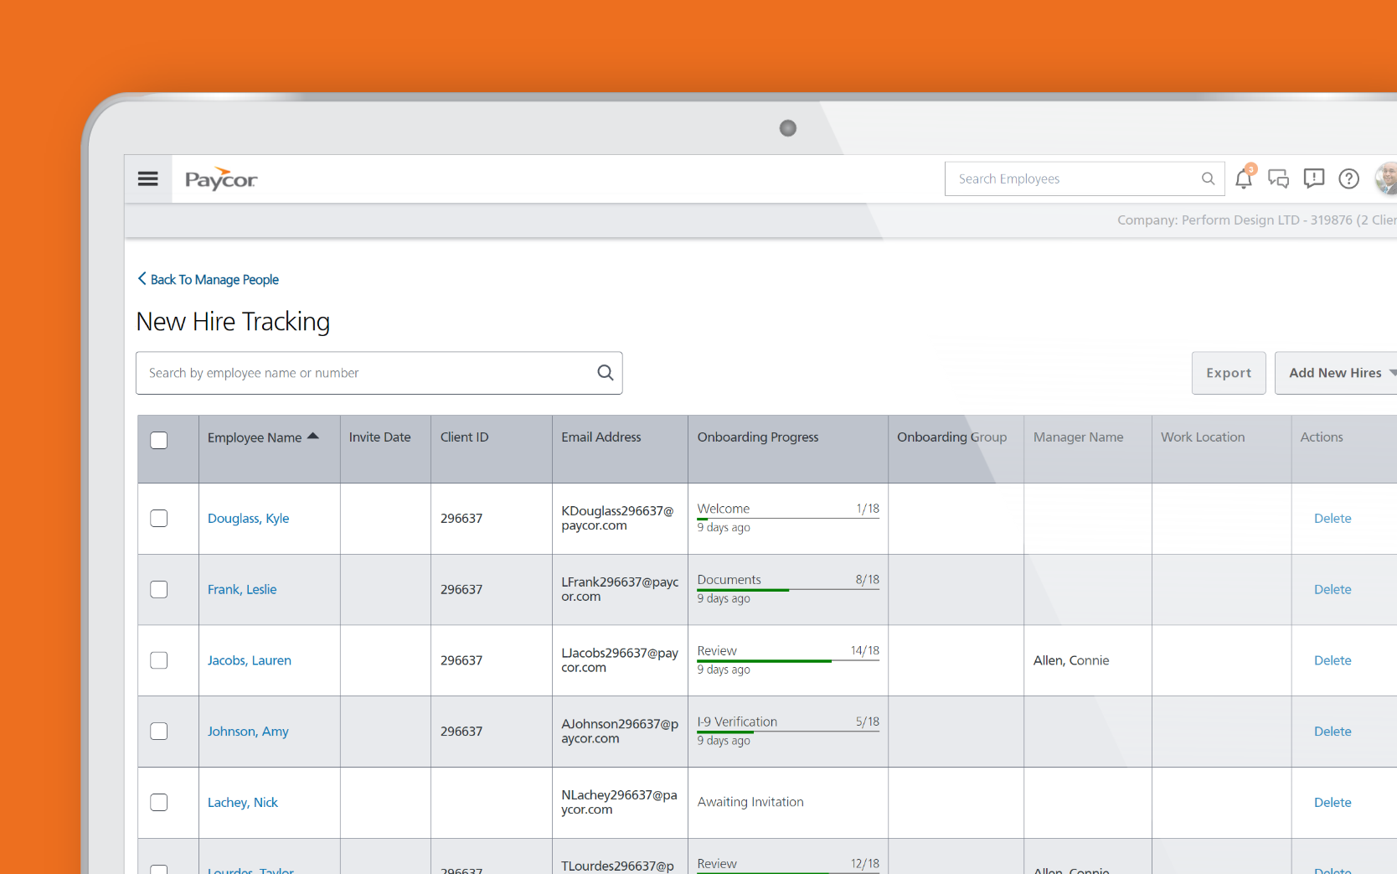Open Lachey, Nick employee record

click(242, 803)
